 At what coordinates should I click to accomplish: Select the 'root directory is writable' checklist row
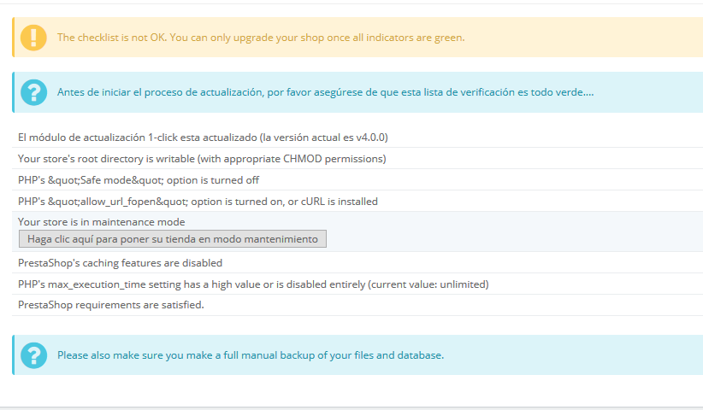pyautogui.click(x=202, y=158)
